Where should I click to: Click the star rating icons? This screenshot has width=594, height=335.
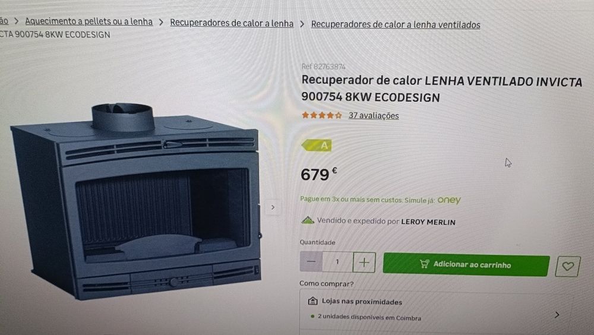(x=321, y=115)
